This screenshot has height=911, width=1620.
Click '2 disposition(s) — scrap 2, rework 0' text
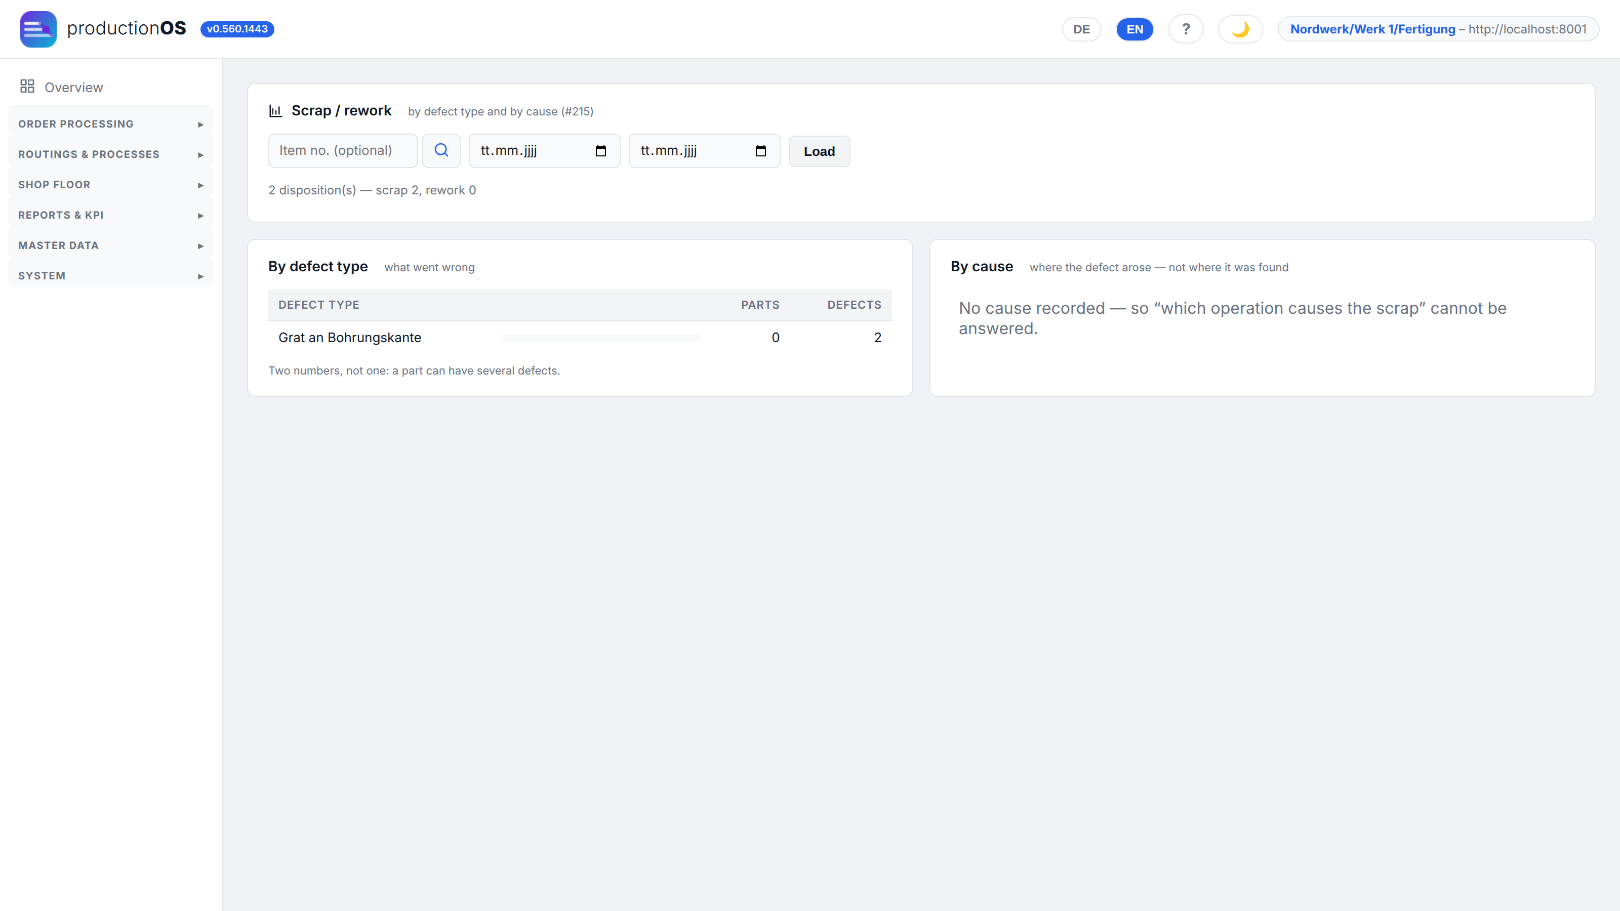(372, 190)
